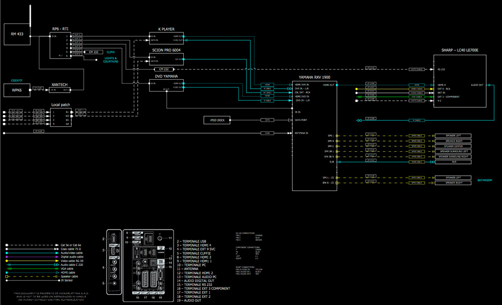The width and height of the screenshot is (502, 305).
Task: Click the 10 – TERMINALE PC line
Action: [192, 265]
